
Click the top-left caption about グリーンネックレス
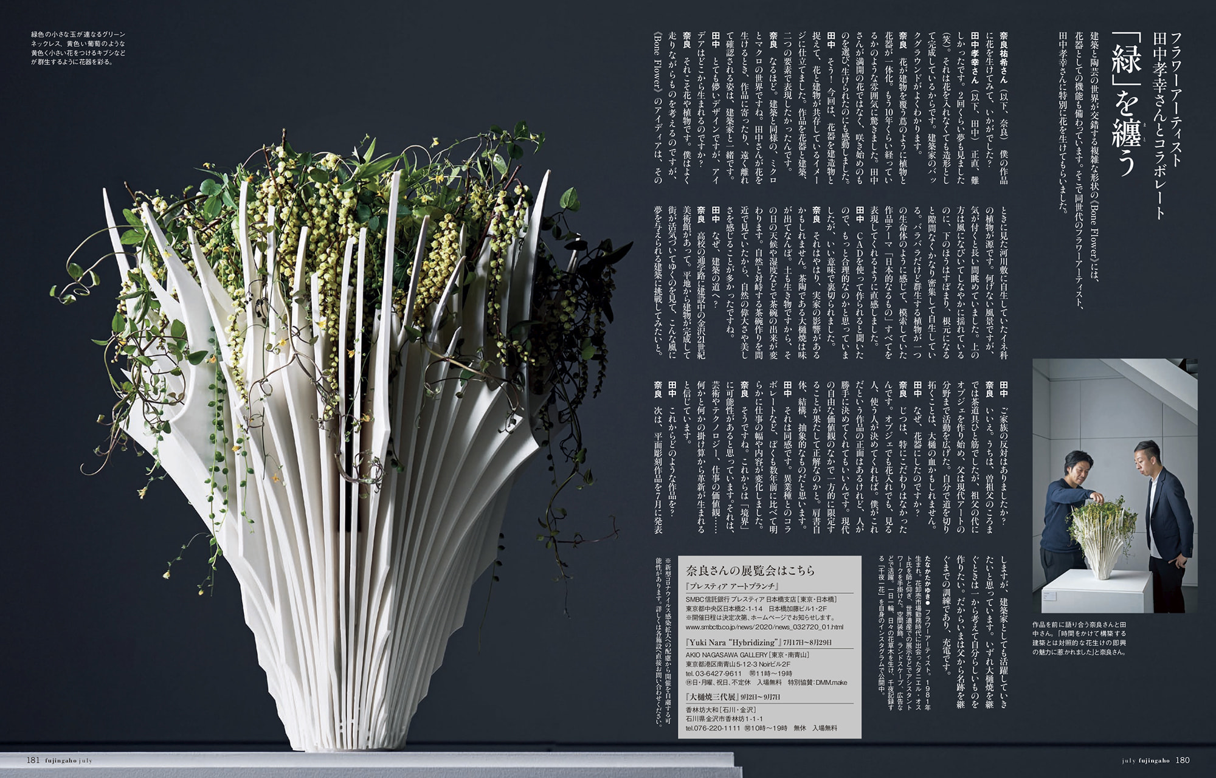tap(78, 48)
